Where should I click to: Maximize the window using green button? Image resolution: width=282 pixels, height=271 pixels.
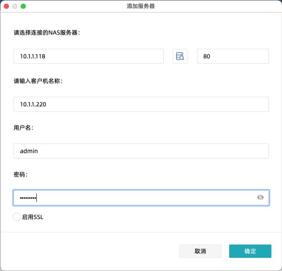[x=23, y=6]
